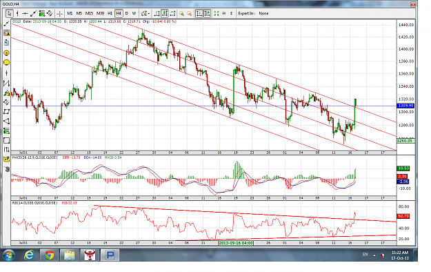Click the green 1260.35 price marker
Image resolution: width=431 pixels, height=272 pixels.
(405, 141)
